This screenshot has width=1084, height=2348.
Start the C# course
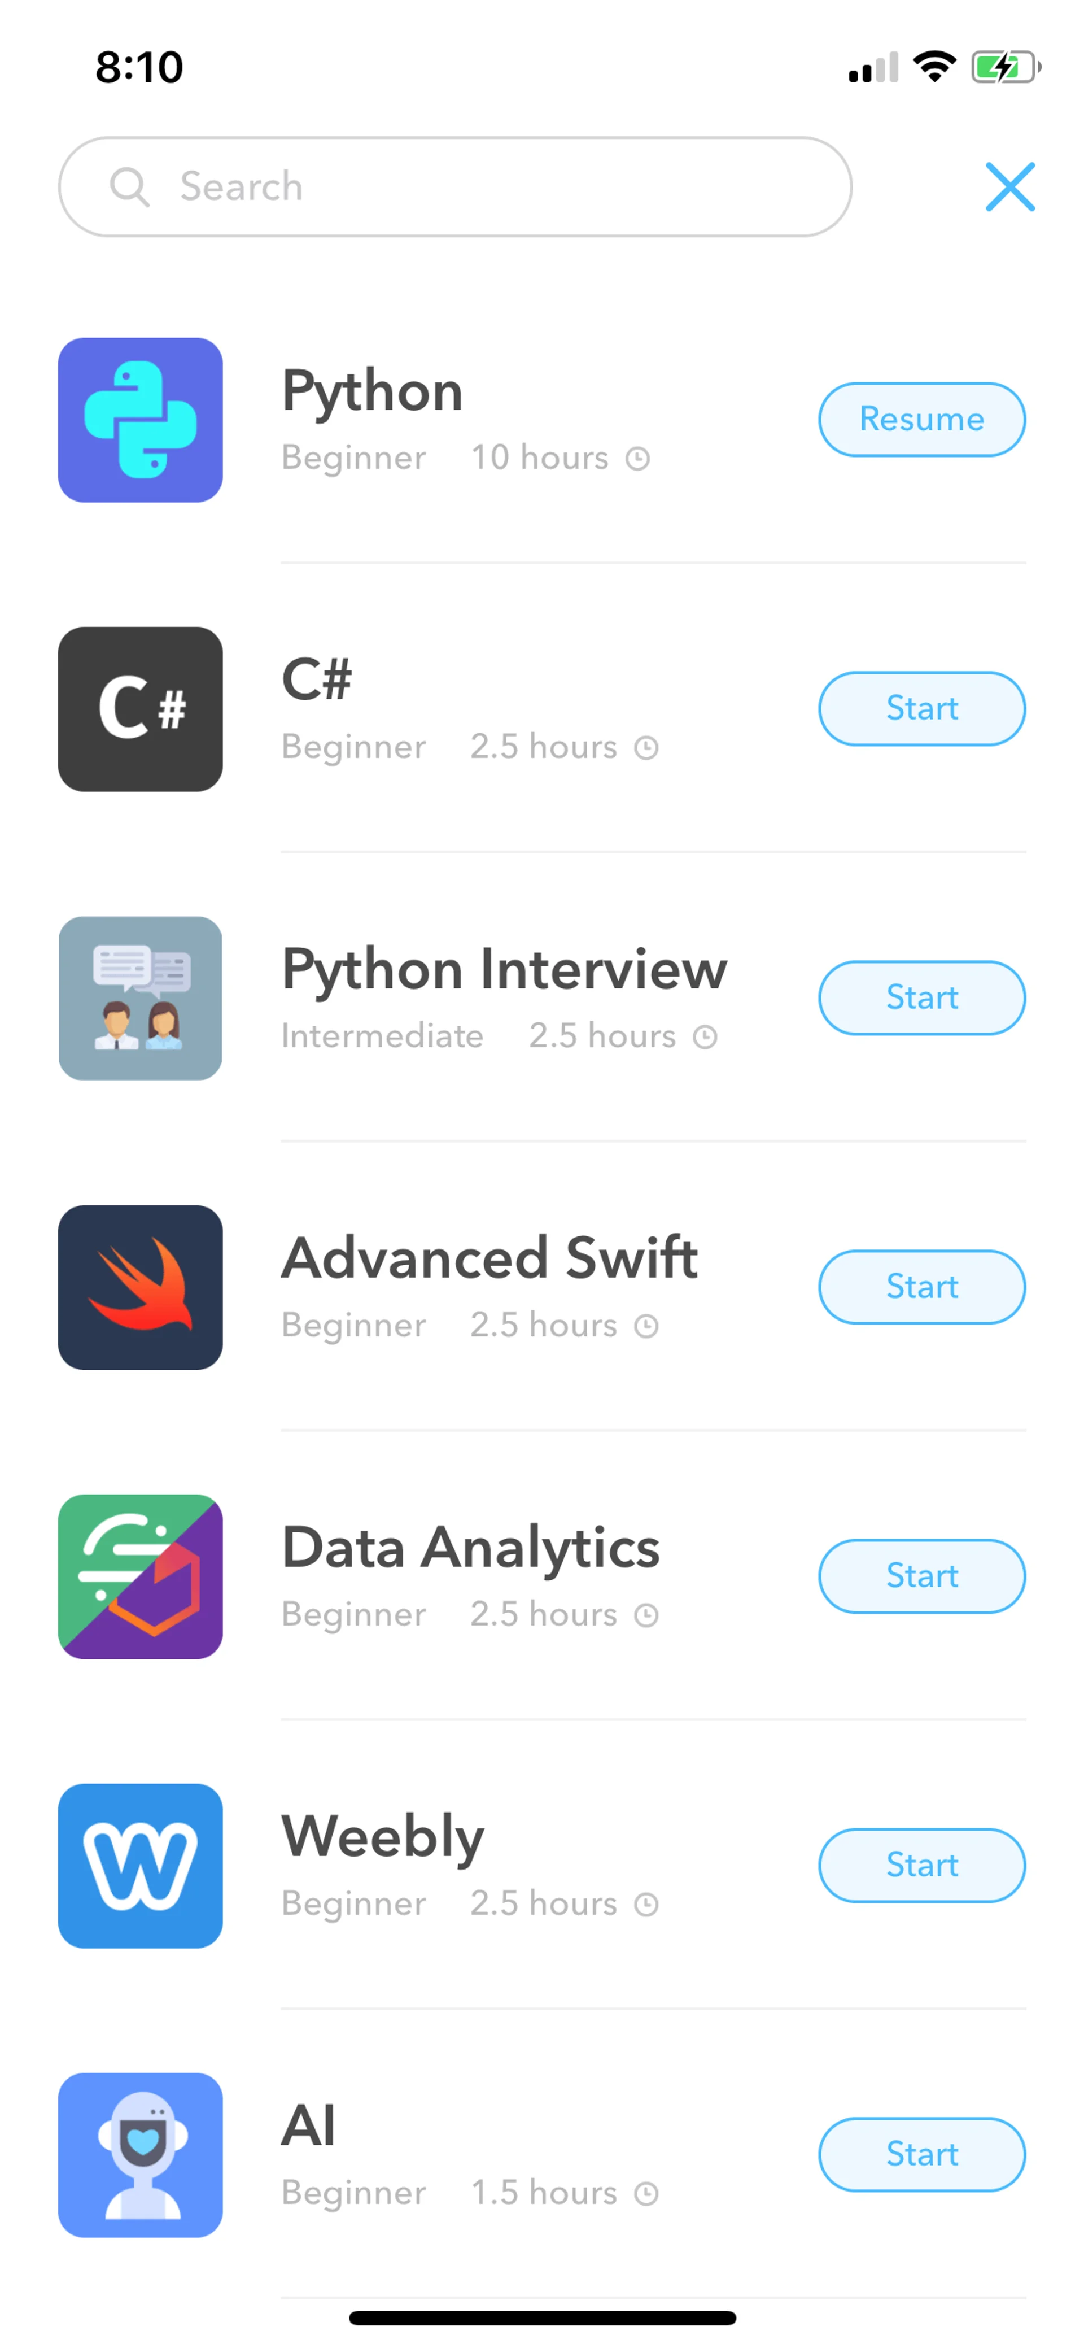[921, 708]
